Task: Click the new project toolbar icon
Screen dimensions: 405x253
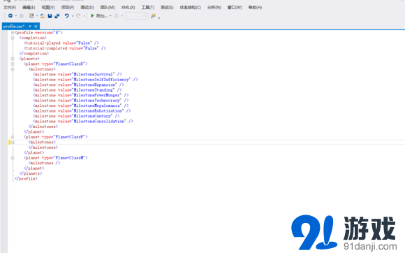Action: tap(31, 16)
